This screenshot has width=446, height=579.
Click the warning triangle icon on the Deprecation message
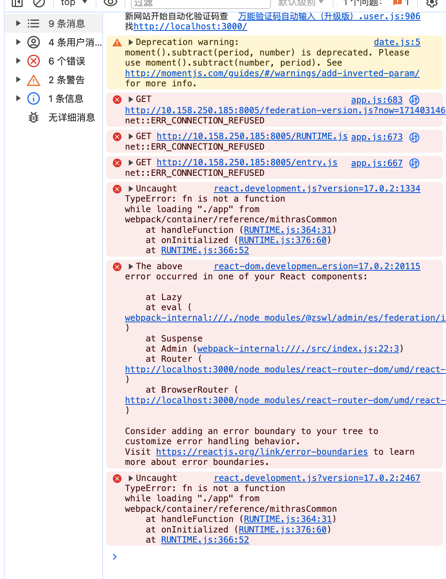[x=117, y=43]
